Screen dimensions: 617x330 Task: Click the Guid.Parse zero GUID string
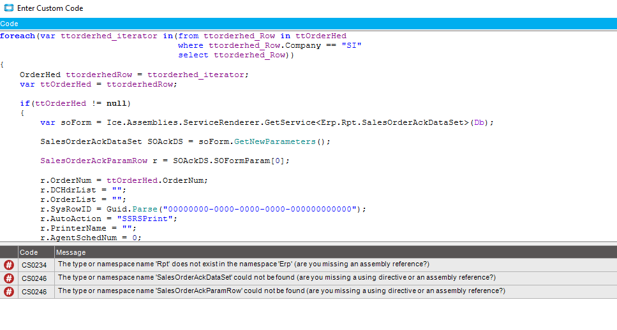tap(260, 209)
